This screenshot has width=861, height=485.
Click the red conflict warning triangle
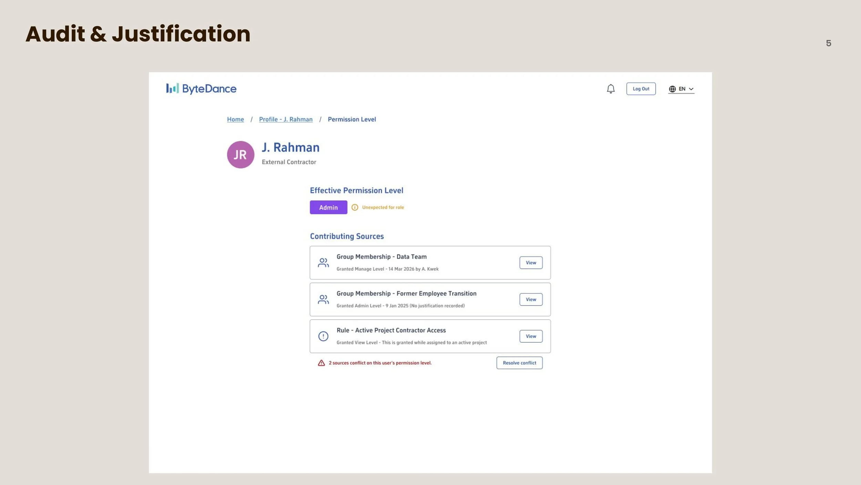[321, 363]
